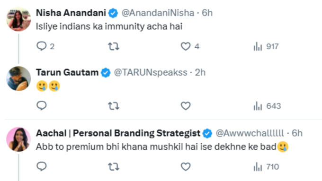
Task: Open Aachal's profile avatar
Action: pos(18,139)
